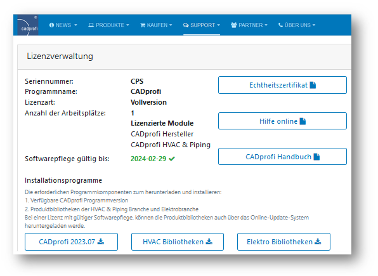Viewport: 378px width, 276px height.
Task: Click the green checkmark after 2024-02-29
Action: coord(172,159)
